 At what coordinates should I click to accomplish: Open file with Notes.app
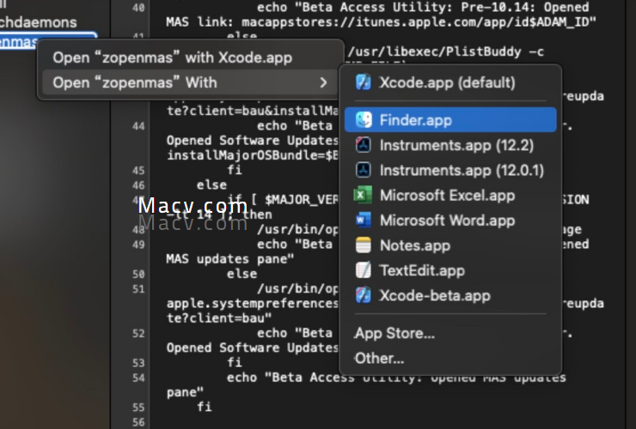coord(450,245)
